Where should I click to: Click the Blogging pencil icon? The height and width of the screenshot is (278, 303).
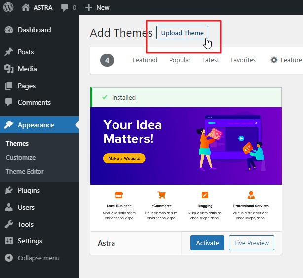pyautogui.click(x=205, y=195)
